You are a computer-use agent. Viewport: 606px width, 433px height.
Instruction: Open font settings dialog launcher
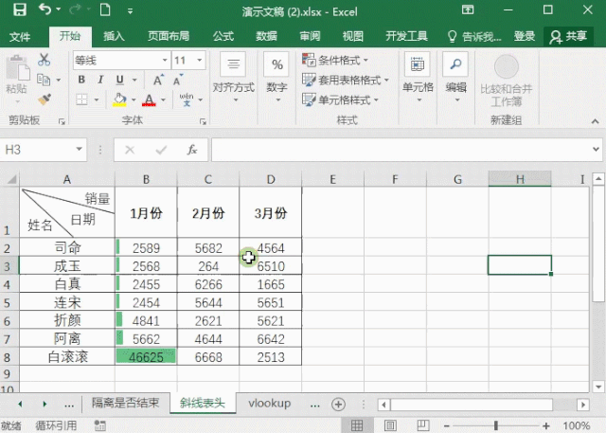tap(203, 121)
